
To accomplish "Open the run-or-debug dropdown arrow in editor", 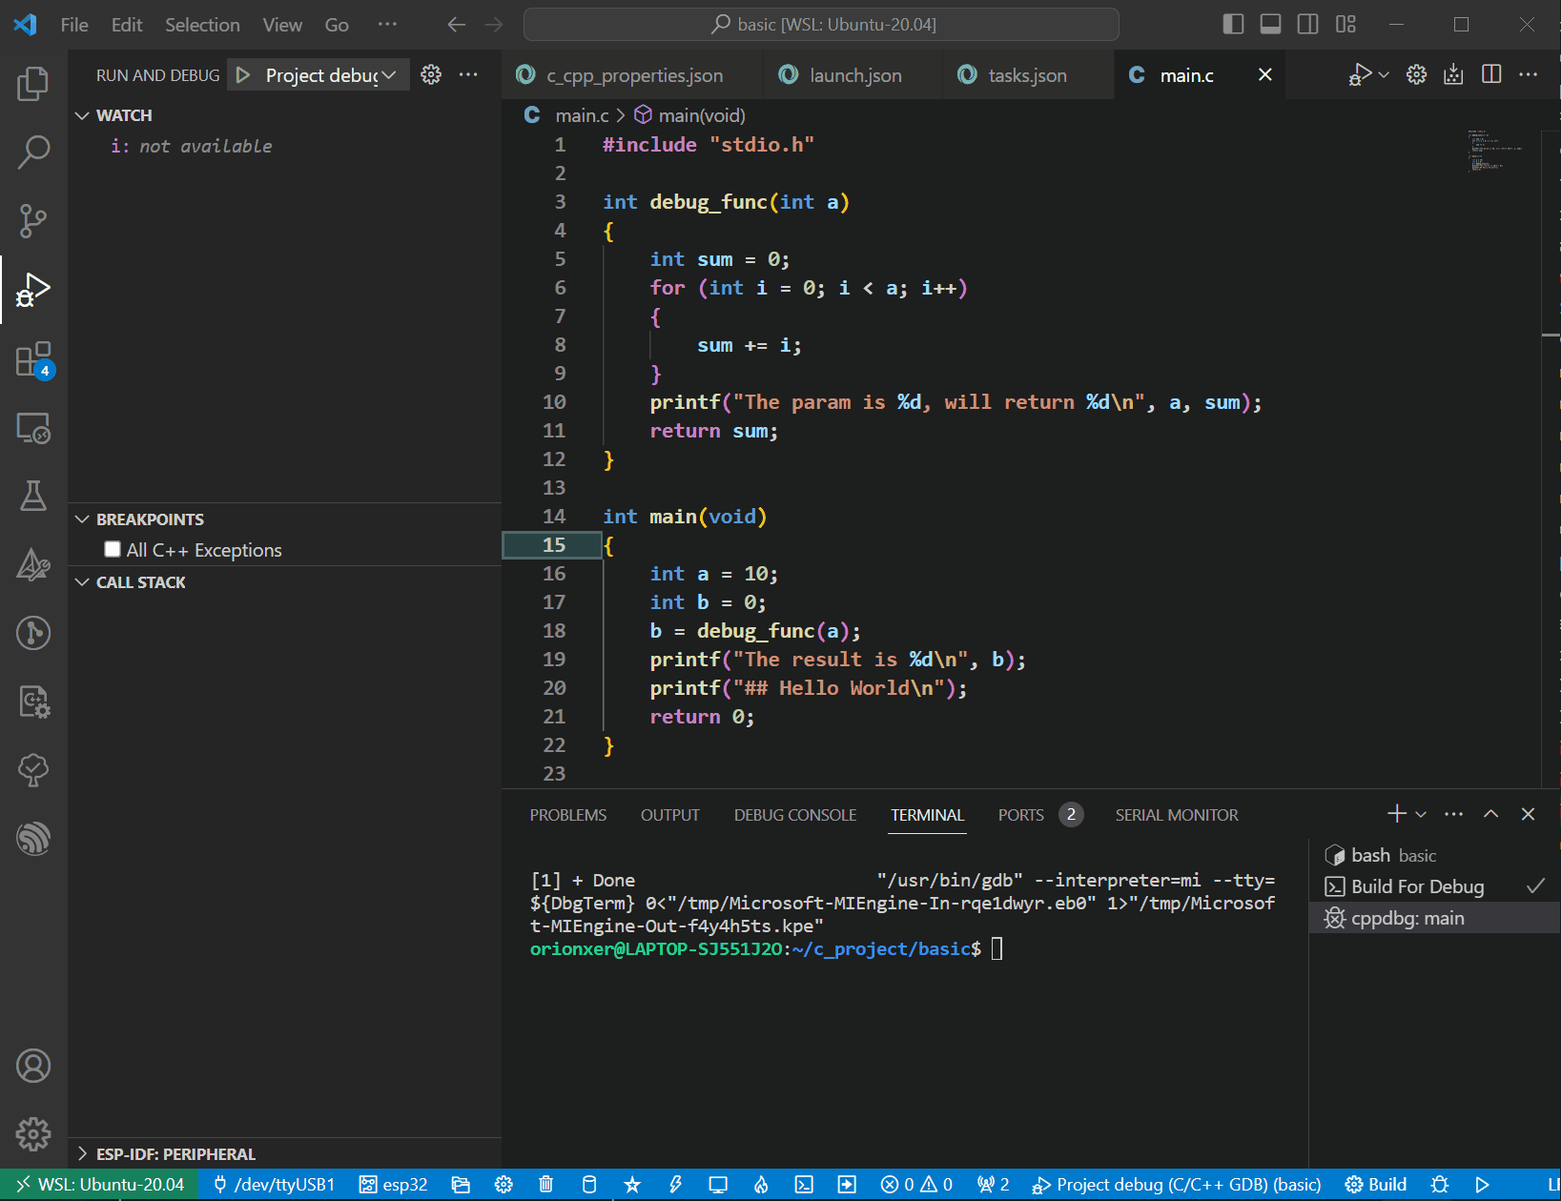I will pyautogui.click(x=1384, y=74).
